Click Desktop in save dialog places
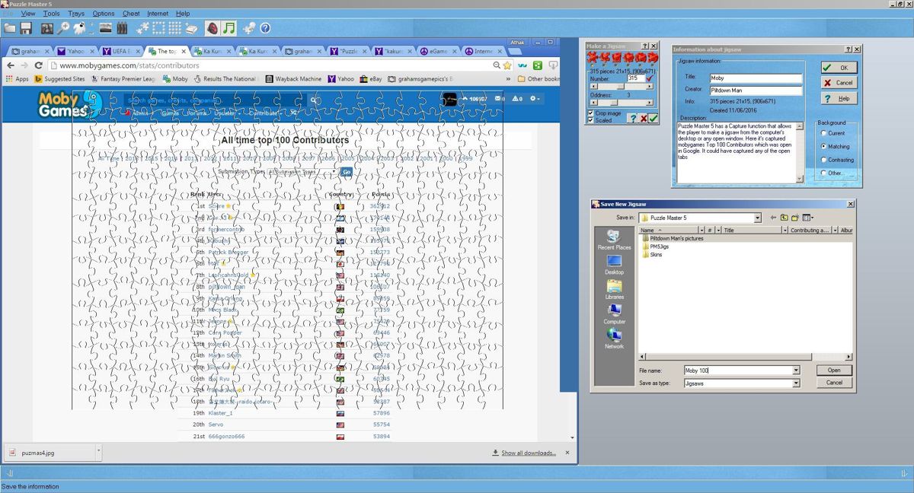Image resolution: width=914 pixels, height=493 pixels. click(614, 266)
